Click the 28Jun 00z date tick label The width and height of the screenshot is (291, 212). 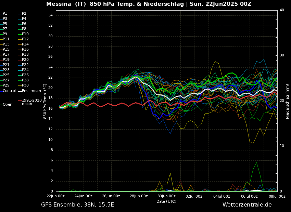pos(139,196)
